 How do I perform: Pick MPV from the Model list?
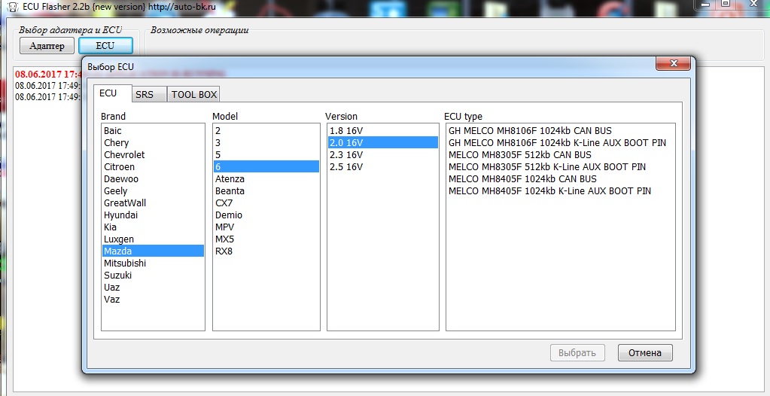266,227
